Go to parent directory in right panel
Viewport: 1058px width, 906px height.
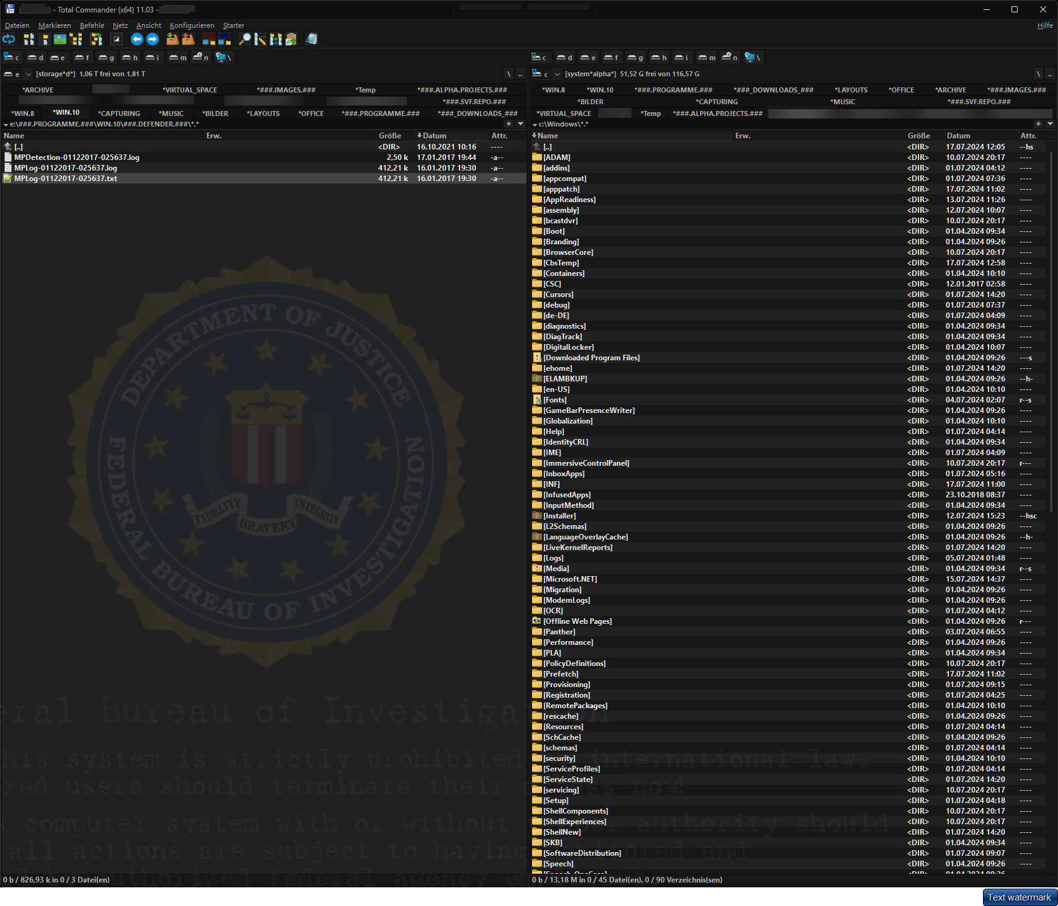coord(1050,74)
